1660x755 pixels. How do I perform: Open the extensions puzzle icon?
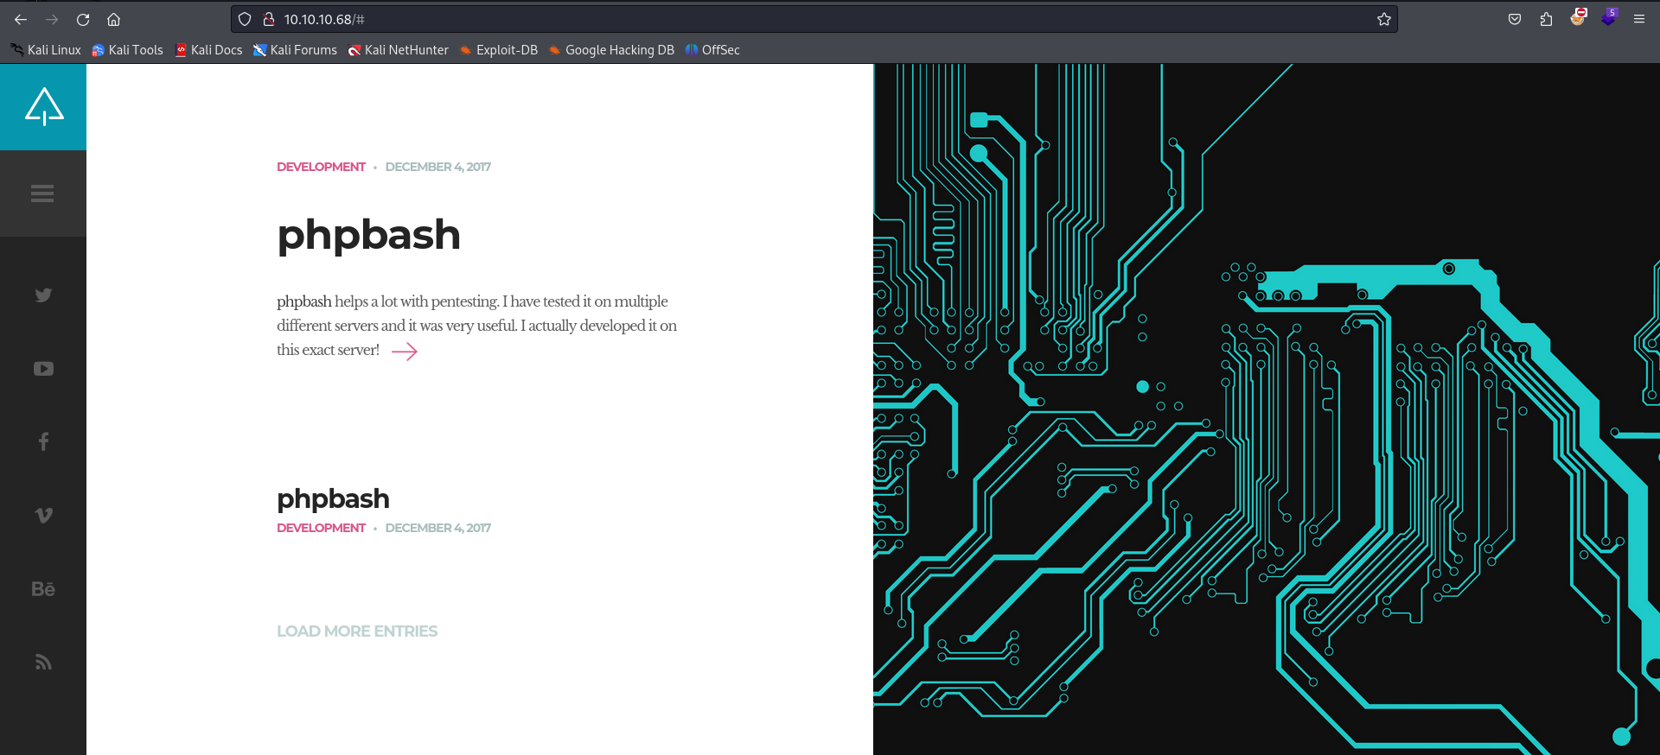pyautogui.click(x=1546, y=19)
